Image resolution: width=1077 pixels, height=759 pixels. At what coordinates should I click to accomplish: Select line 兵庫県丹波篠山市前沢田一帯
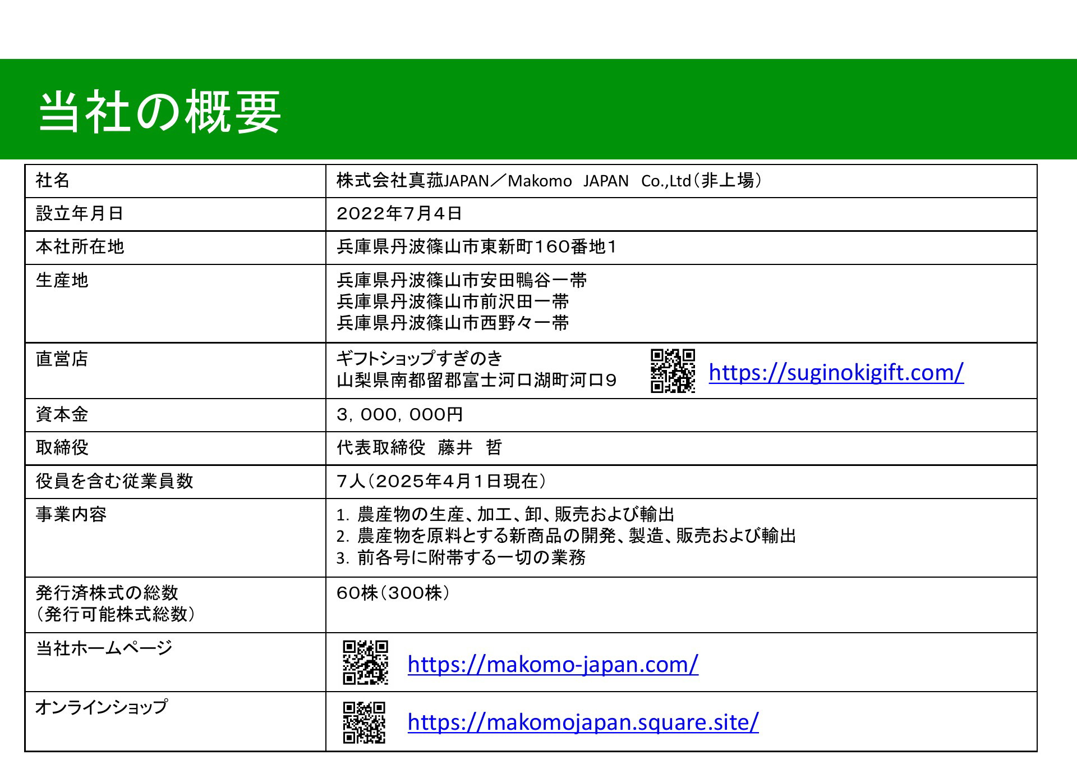(453, 301)
